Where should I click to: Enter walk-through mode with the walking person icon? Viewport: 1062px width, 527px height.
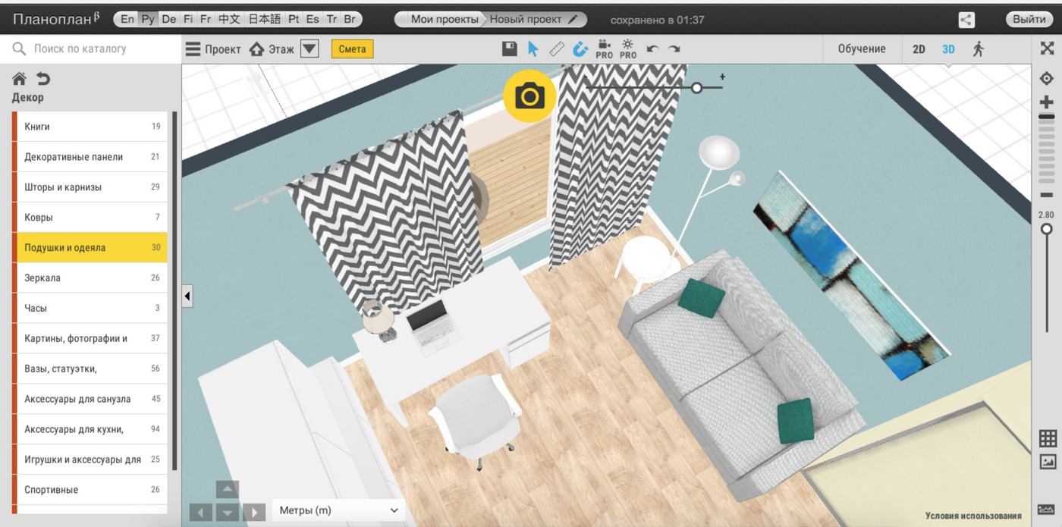978,49
